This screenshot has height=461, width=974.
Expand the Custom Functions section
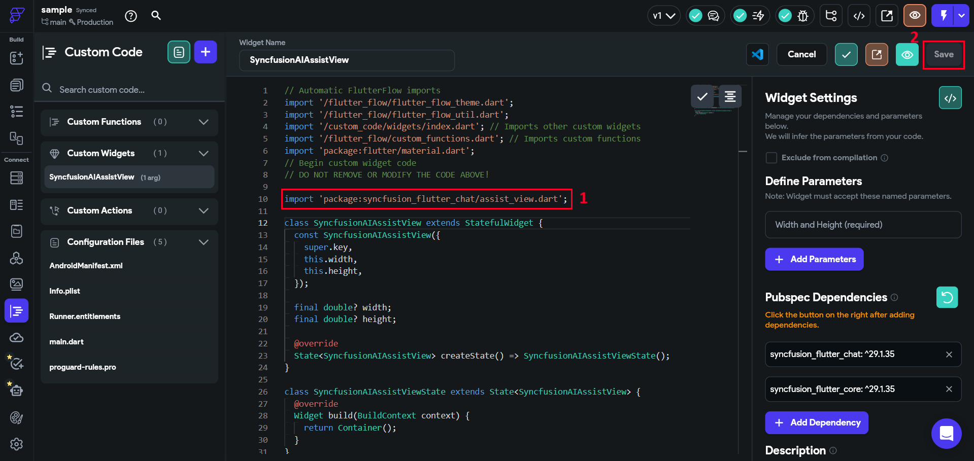click(204, 122)
